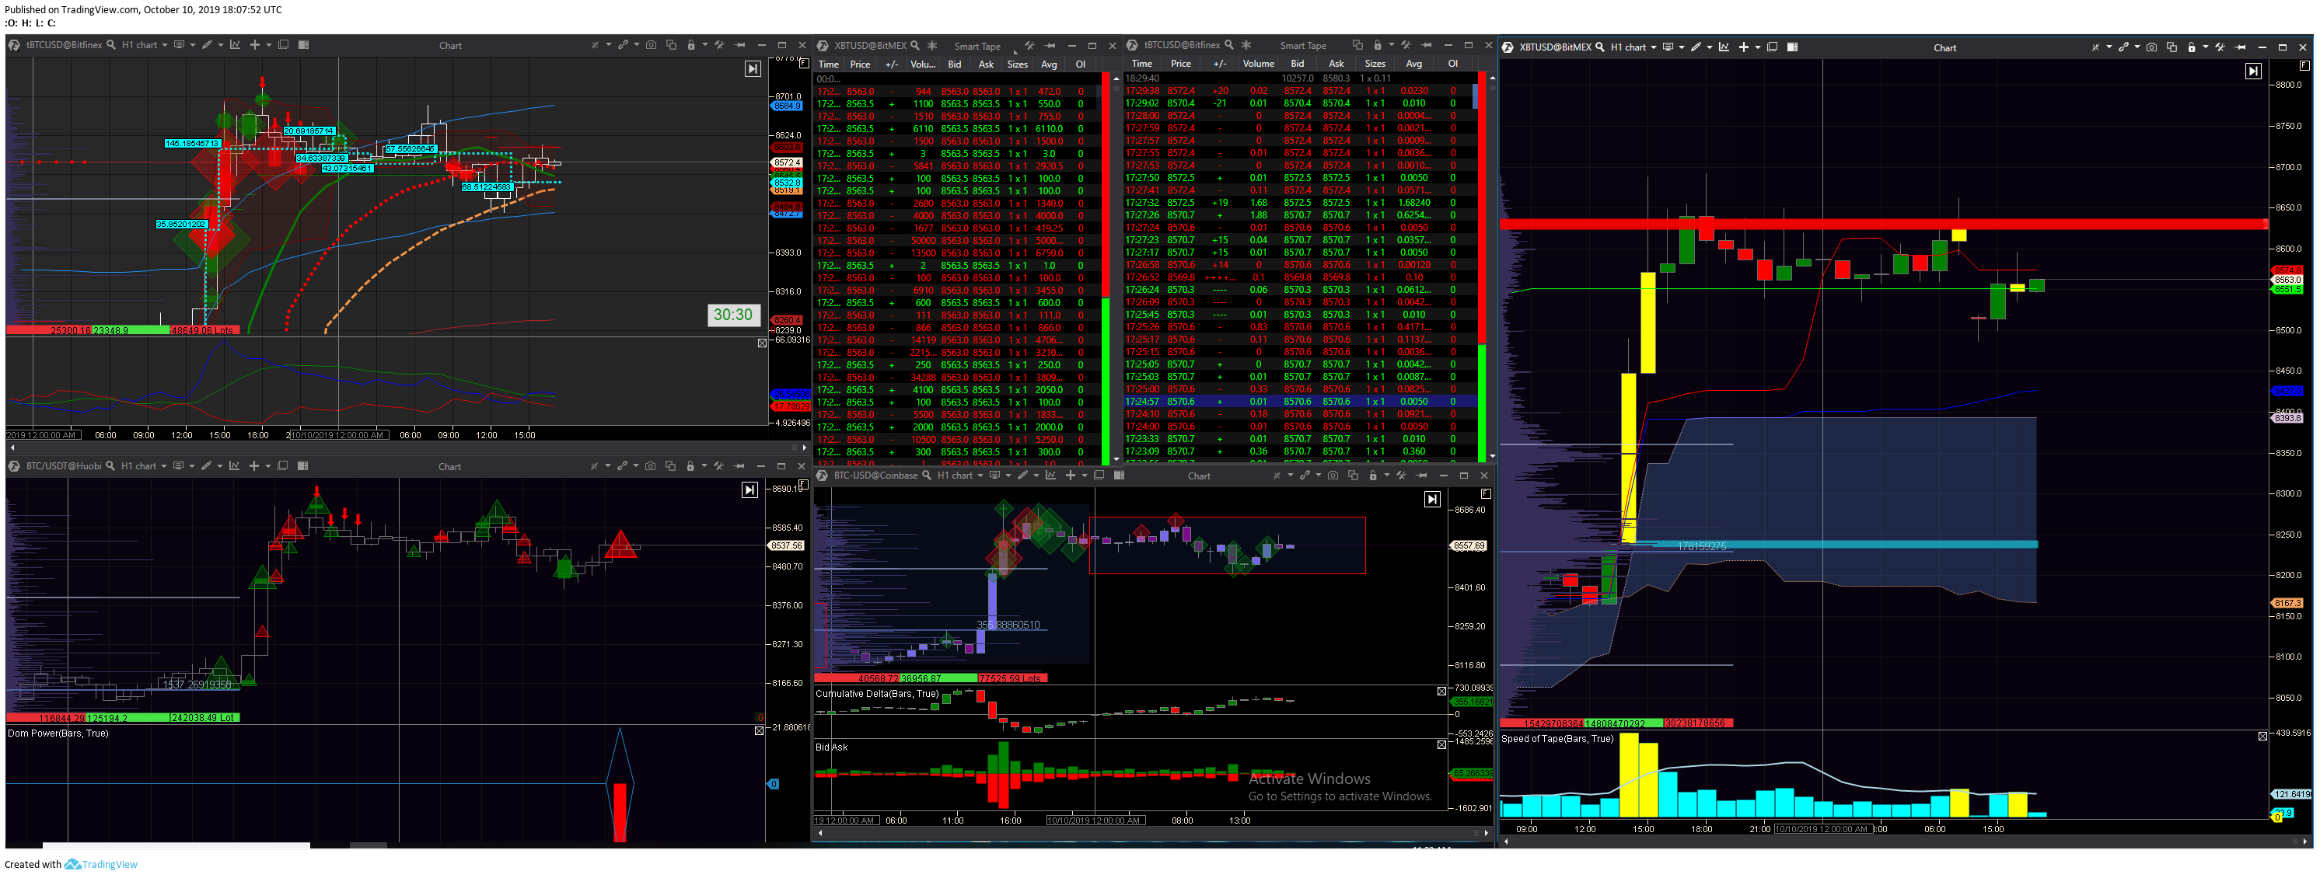Duplicate the tBTCUSD@Bitfinex chart window
2320x878 pixels.
pos(672,45)
